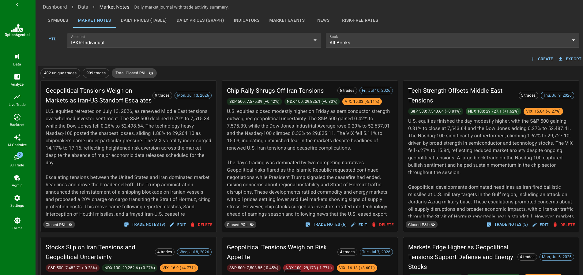The image size is (583, 275).
Task: Click the Export download icon
Action: coord(561,59)
